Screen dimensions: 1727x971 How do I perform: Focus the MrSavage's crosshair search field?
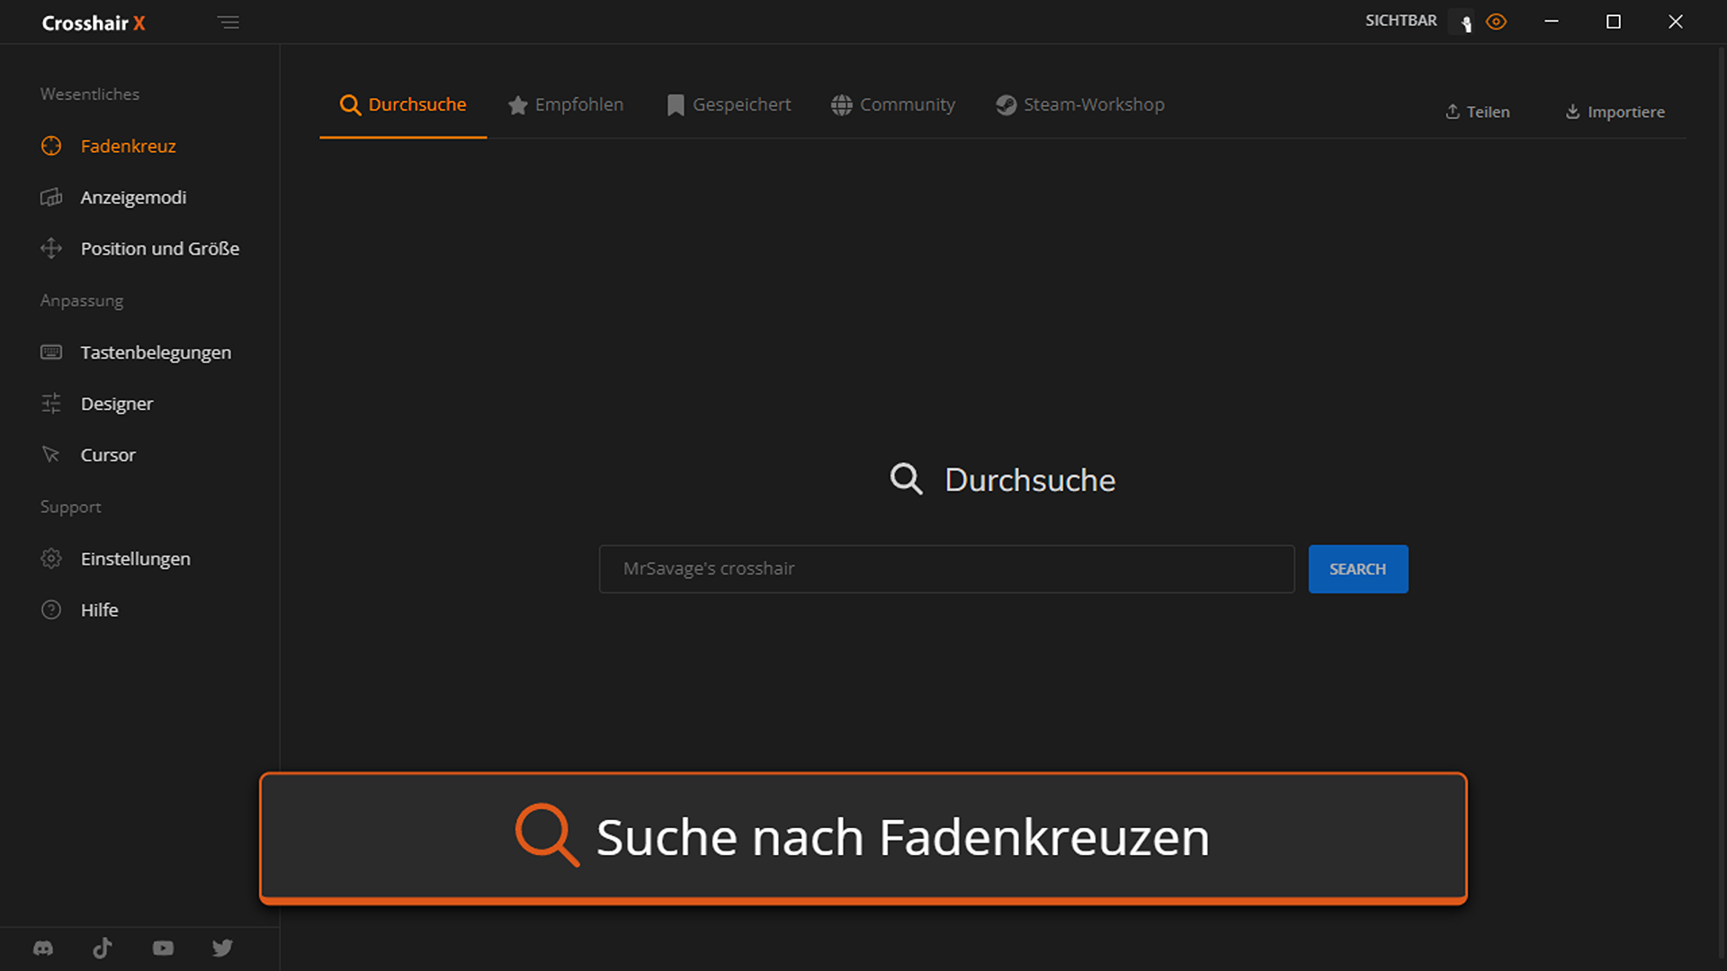(x=947, y=569)
